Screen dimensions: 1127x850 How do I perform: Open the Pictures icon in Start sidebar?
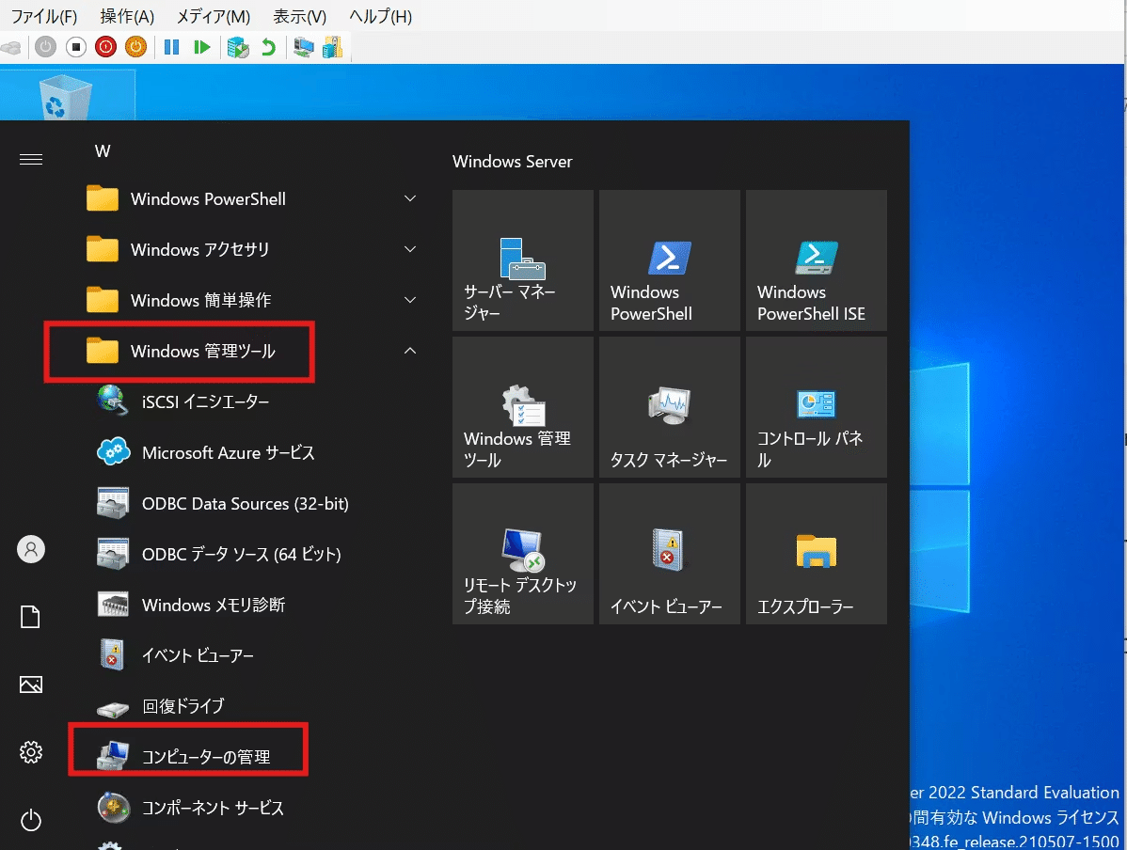coord(31,685)
